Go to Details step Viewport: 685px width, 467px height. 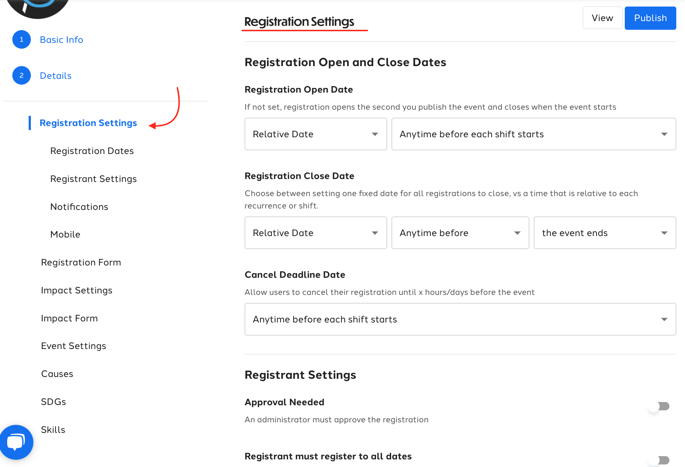coord(56,76)
